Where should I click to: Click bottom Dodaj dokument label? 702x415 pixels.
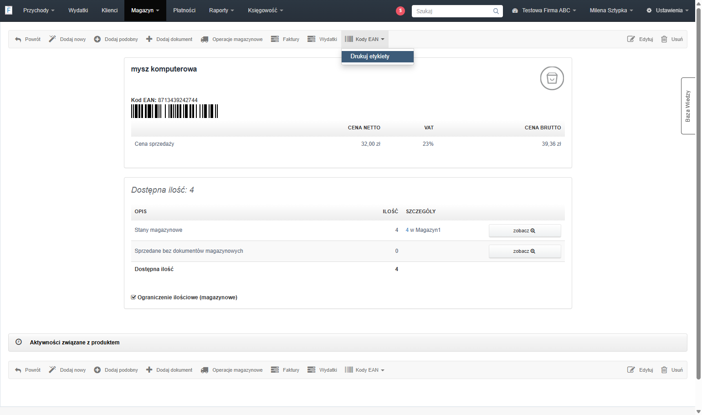coord(174,370)
